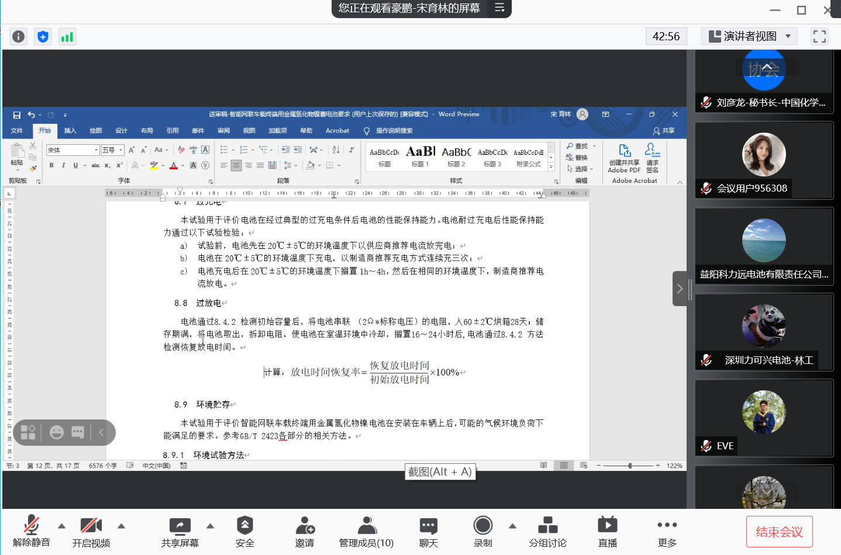The width and height of the screenshot is (841, 555).
Task: Open the Chat panel
Action: pyautogui.click(x=428, y=531)
